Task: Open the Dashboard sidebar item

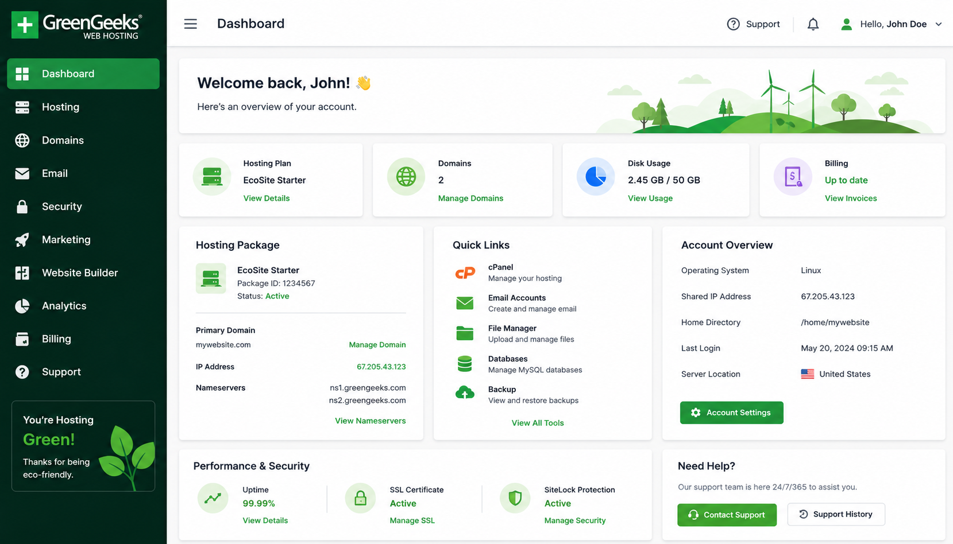Action: 83,73
